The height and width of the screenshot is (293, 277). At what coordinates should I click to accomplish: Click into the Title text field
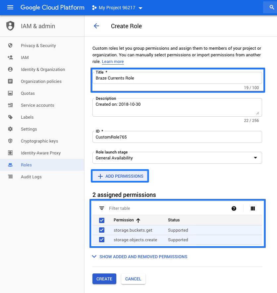coord(177,78)
